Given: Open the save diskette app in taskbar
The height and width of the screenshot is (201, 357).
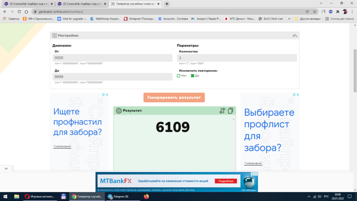Looking at the screenshot, I should tap(63, 196).
